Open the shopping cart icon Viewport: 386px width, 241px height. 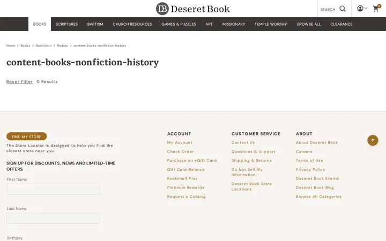click(x=376, y=9)
